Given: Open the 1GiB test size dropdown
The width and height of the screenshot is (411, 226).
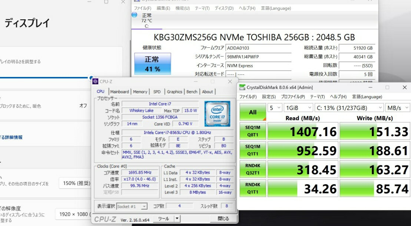Looking at the screenshot, I should 298,108.
